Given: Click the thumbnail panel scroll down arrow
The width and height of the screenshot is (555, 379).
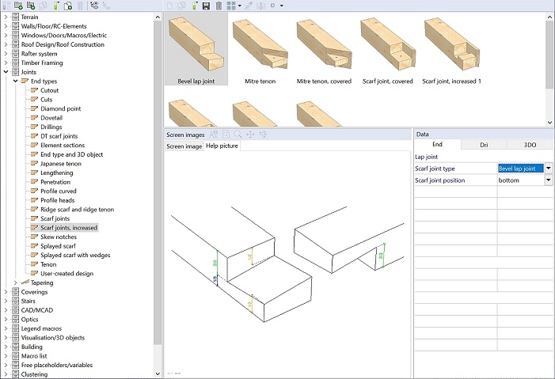Looking at the screenshot, I should point(549,123).
